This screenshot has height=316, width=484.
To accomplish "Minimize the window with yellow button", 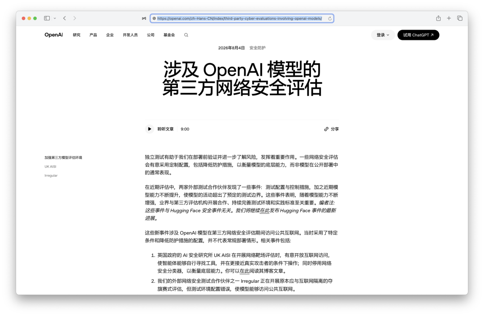I will point(29,18).
